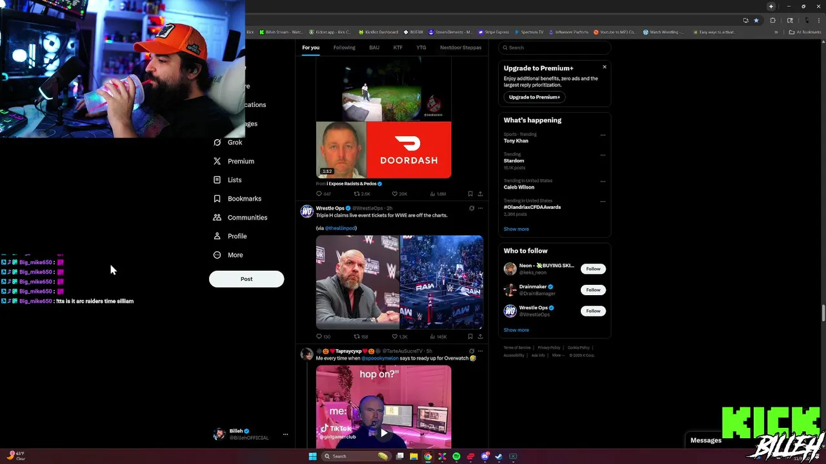This screenshot has width=826, height=464.
Task: Open Discord from the taskbar
Action: (x=485, y=456)
